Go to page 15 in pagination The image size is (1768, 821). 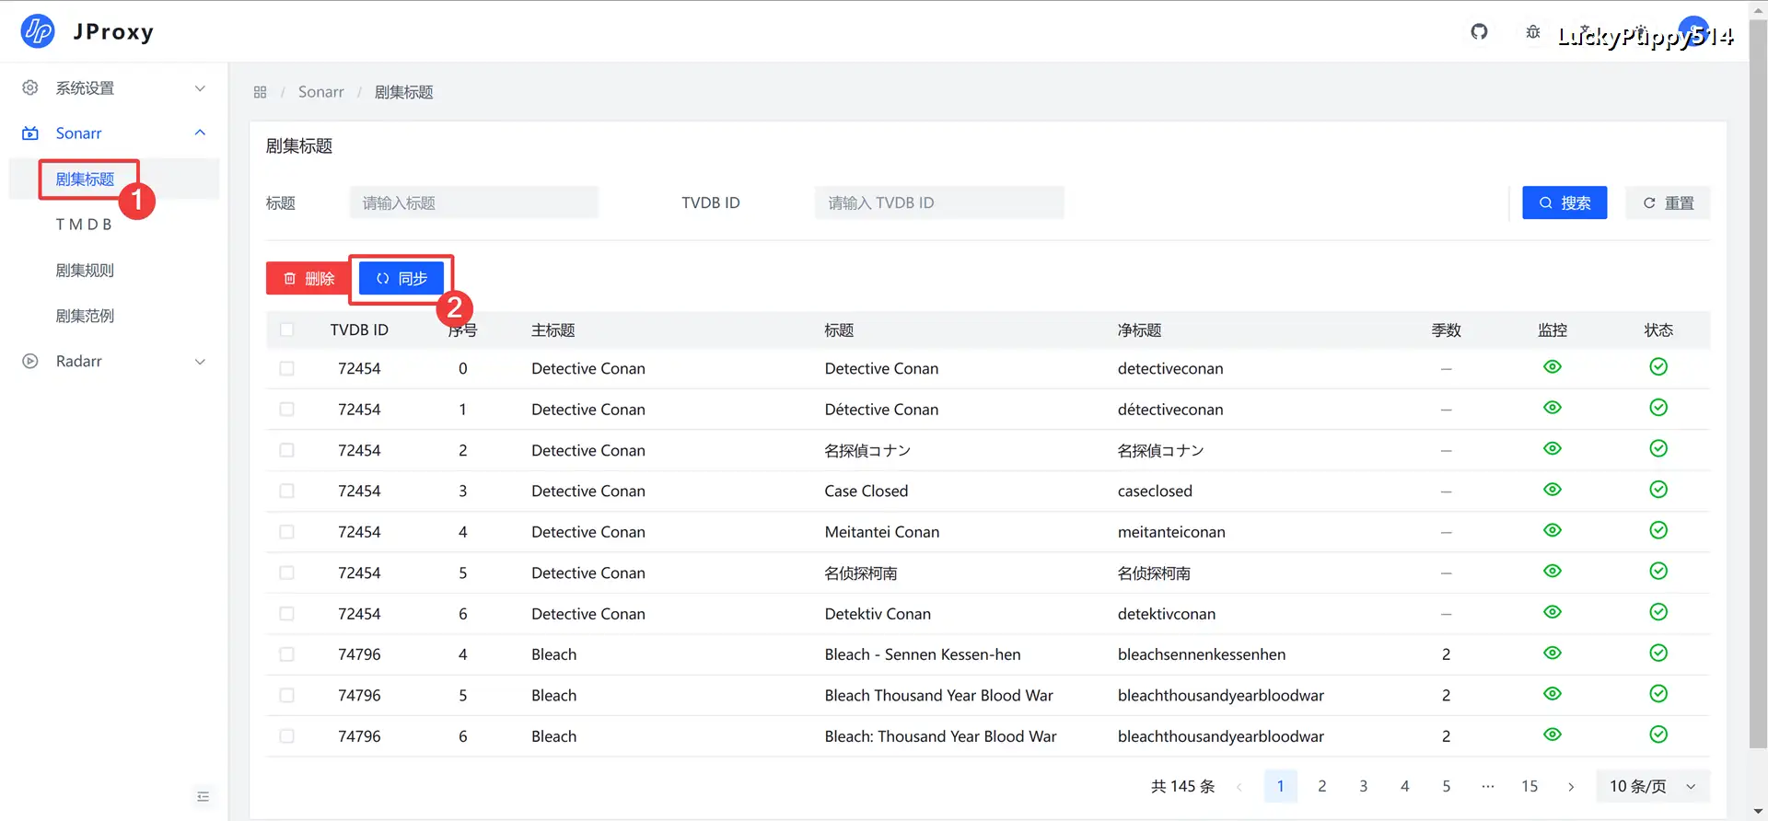pos(1530,786)
